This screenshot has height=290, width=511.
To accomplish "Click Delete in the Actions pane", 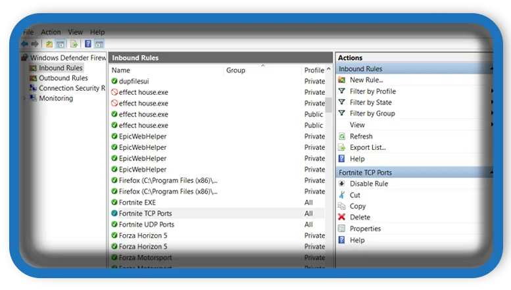I will [360, 217].
